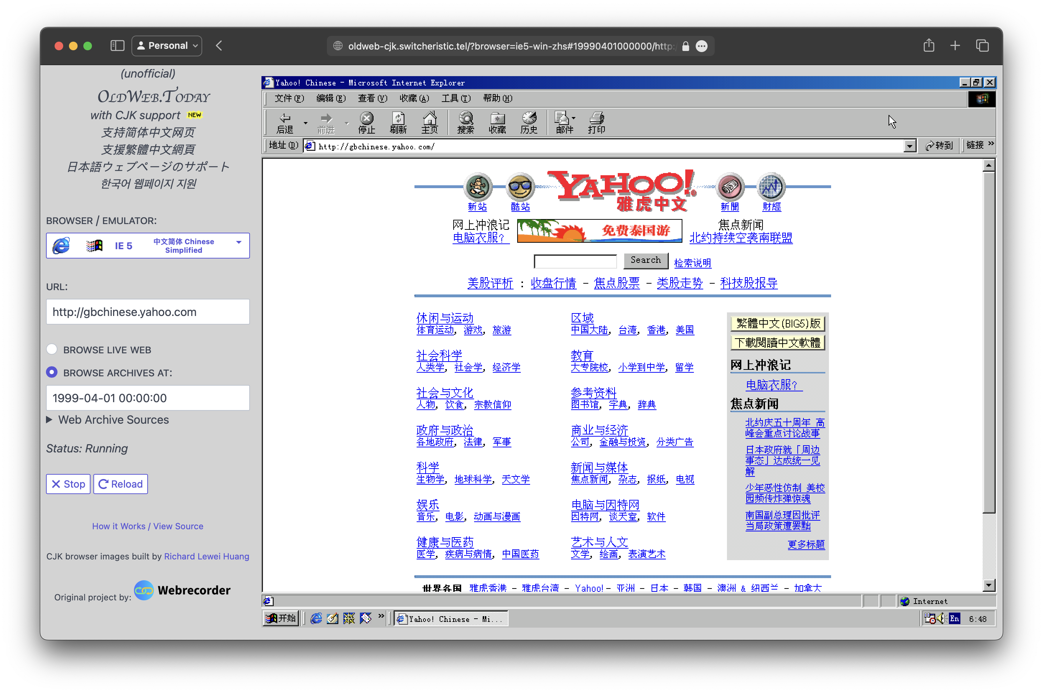
Task: Open the IE address bar dropdown arrow
Action: click(x=909, y=146)
